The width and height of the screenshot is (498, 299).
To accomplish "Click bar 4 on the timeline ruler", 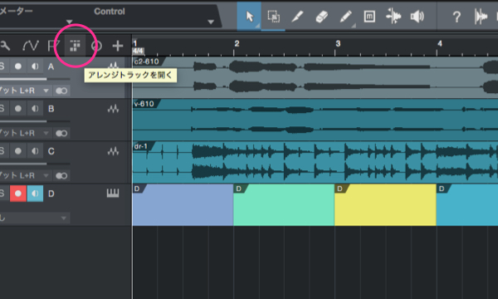I will pos(440,44).
